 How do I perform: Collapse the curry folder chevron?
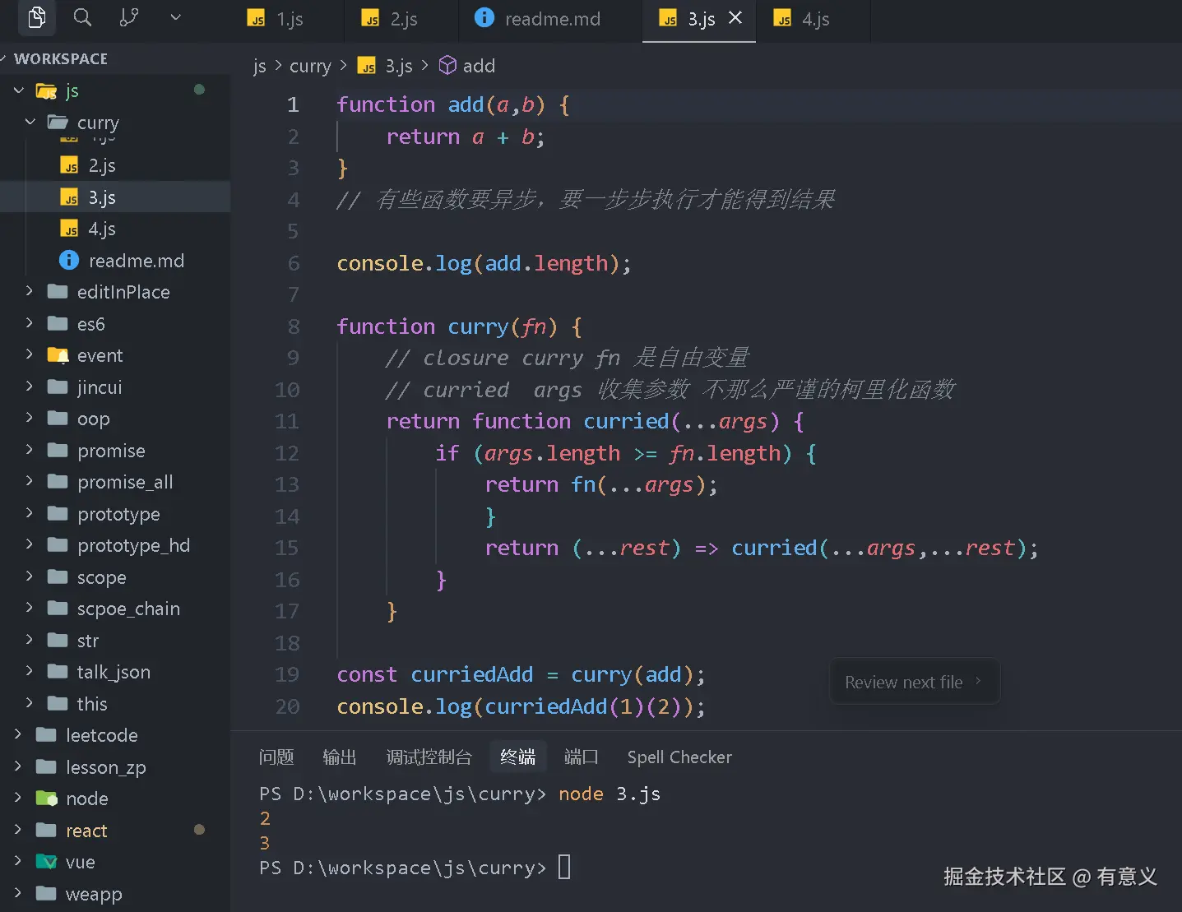coord(30,122)
